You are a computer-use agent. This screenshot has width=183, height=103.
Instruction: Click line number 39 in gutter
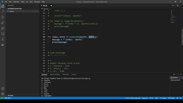pyautogui.click(x=44, y=37)
